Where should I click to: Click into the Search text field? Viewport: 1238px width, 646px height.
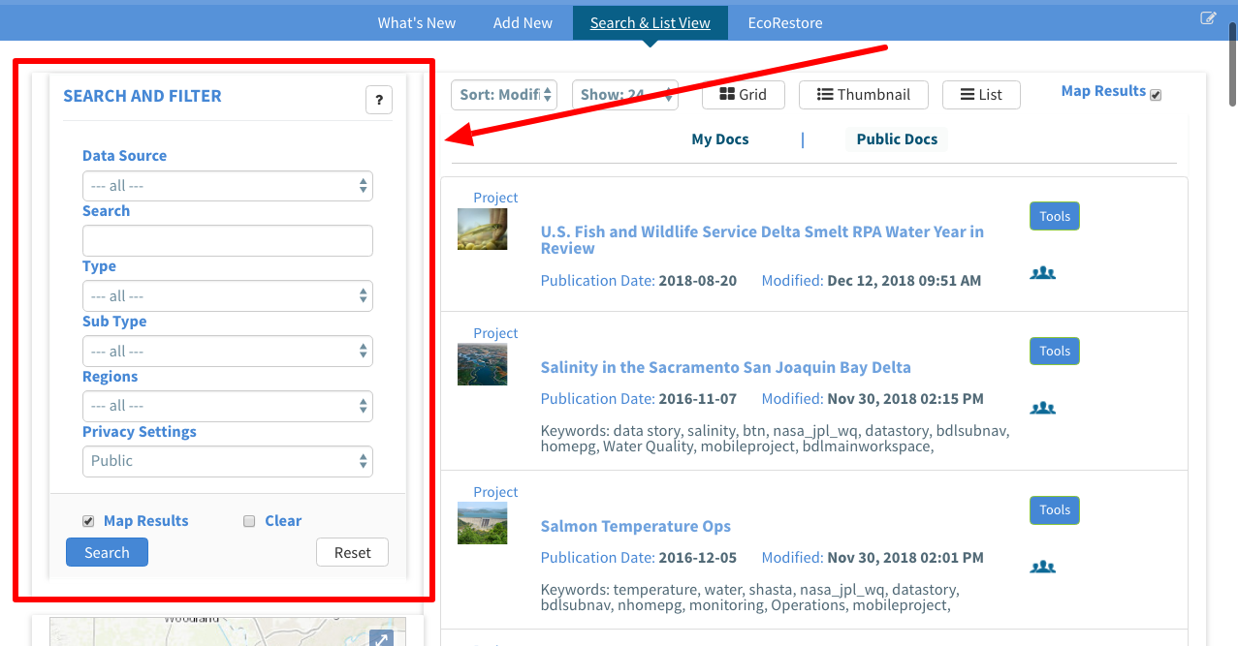coord(228,241)
